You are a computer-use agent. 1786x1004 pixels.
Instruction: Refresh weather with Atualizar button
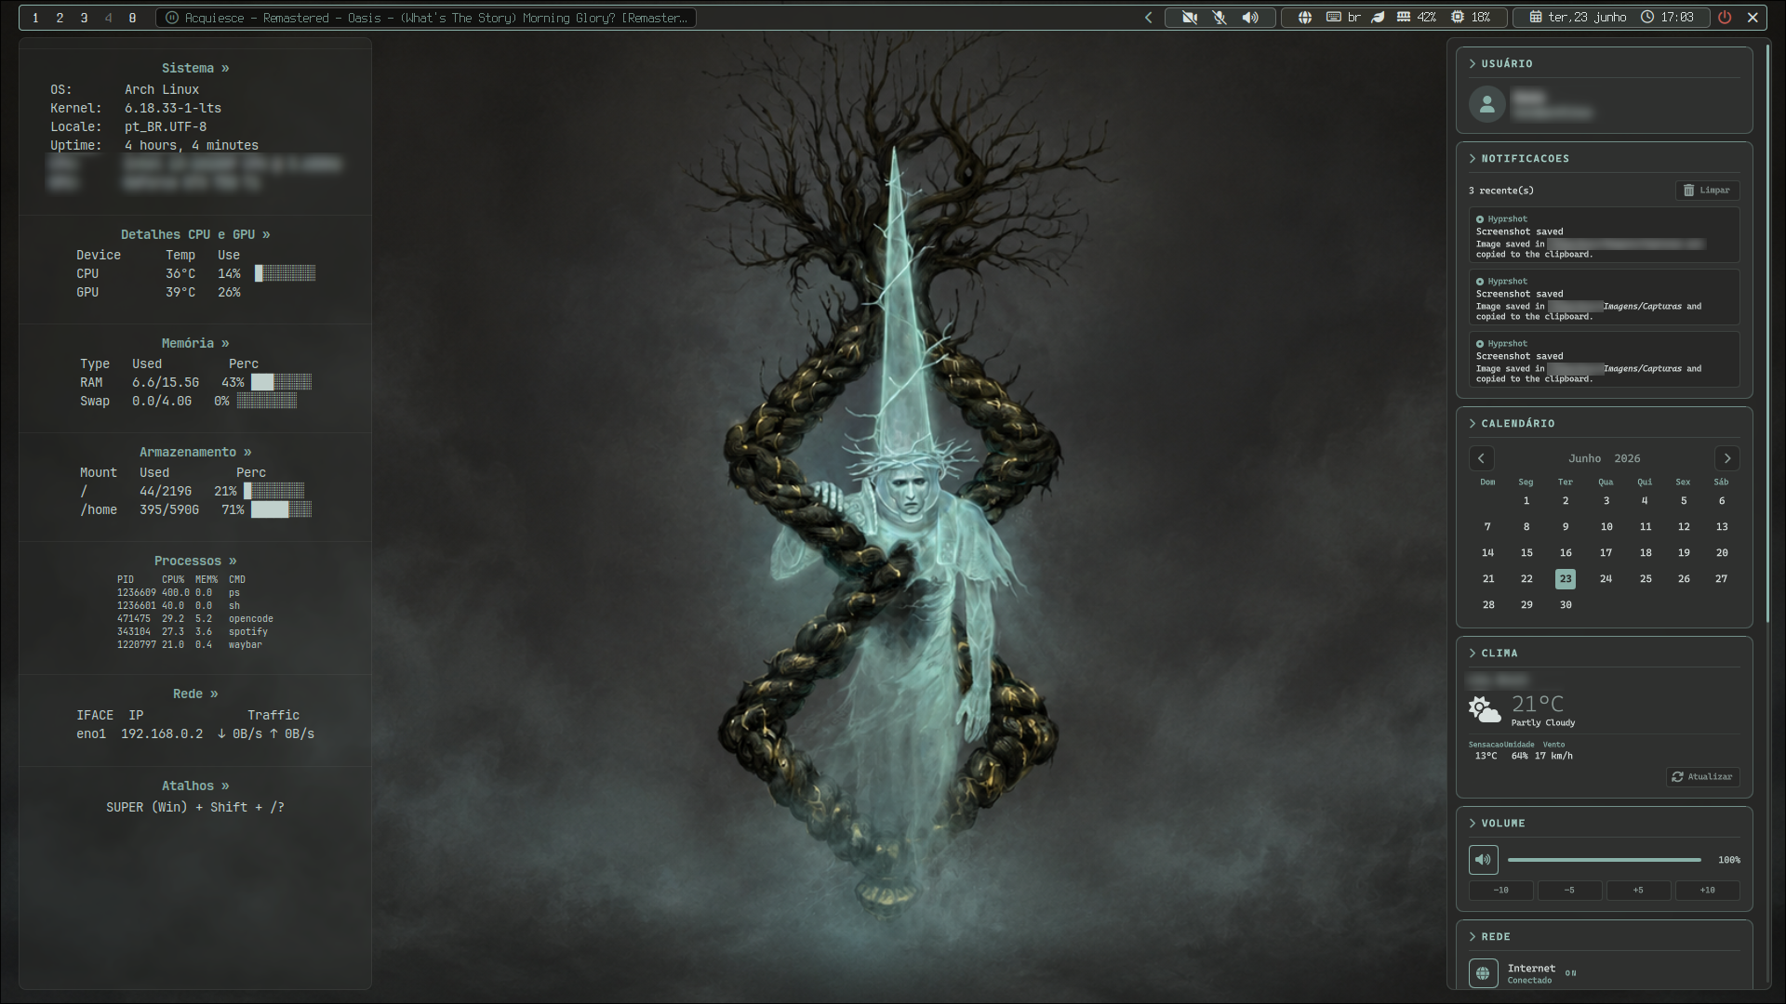click(x=1702, y=777)
